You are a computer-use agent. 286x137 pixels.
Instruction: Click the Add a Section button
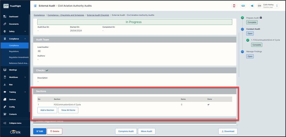47,110
